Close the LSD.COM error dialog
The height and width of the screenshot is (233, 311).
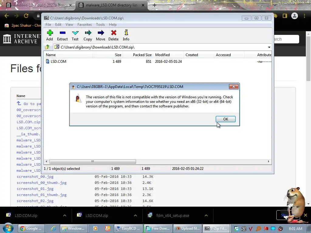234,86
